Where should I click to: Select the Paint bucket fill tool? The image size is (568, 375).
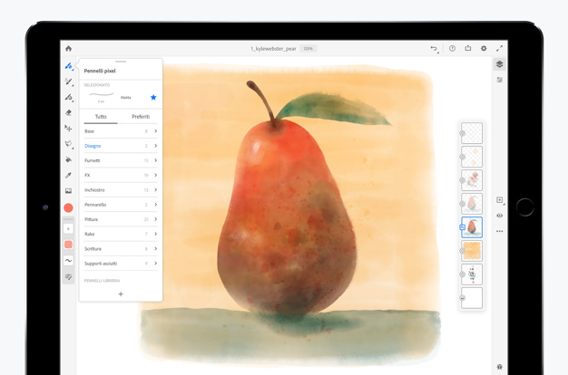(68, 159)
